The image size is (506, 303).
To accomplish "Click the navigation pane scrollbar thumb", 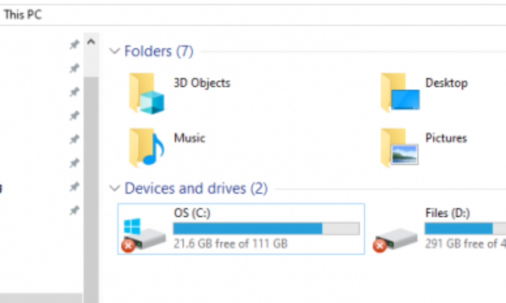I will tap(91, 185).
